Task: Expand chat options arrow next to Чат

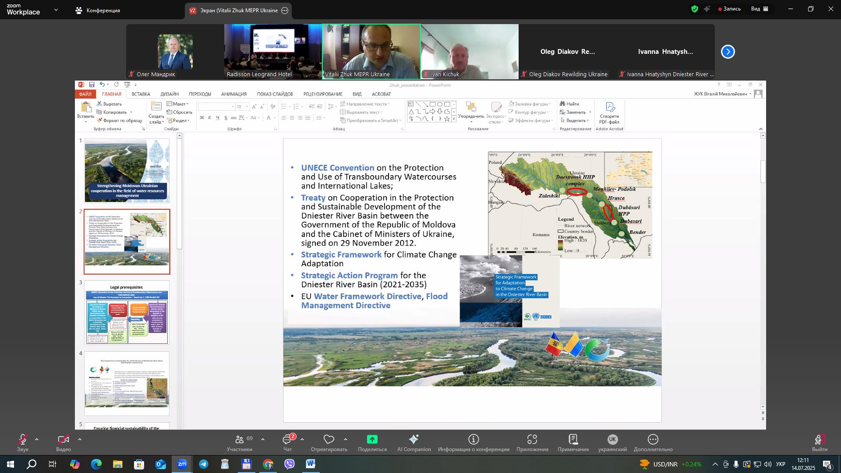Action: (x=302, y=439)
